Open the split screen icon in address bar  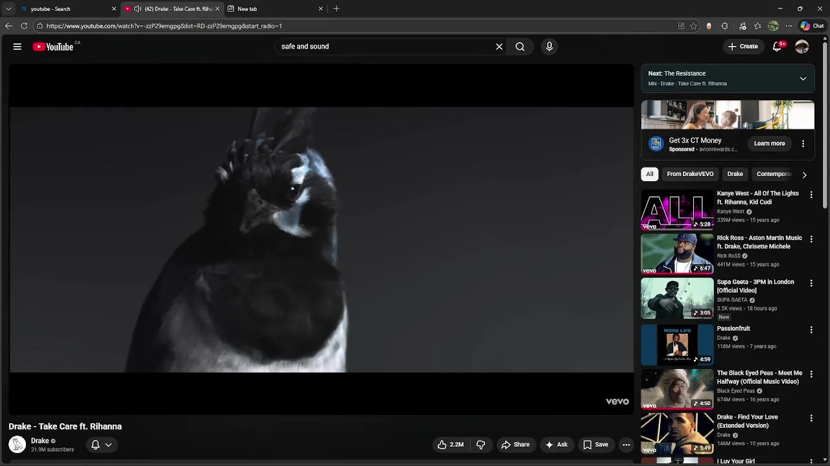tap(681, 26)
